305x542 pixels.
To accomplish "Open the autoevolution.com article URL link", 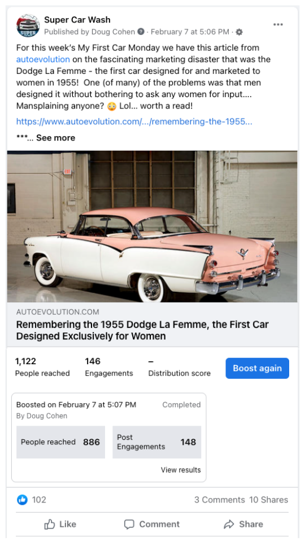I will [134, 122].
